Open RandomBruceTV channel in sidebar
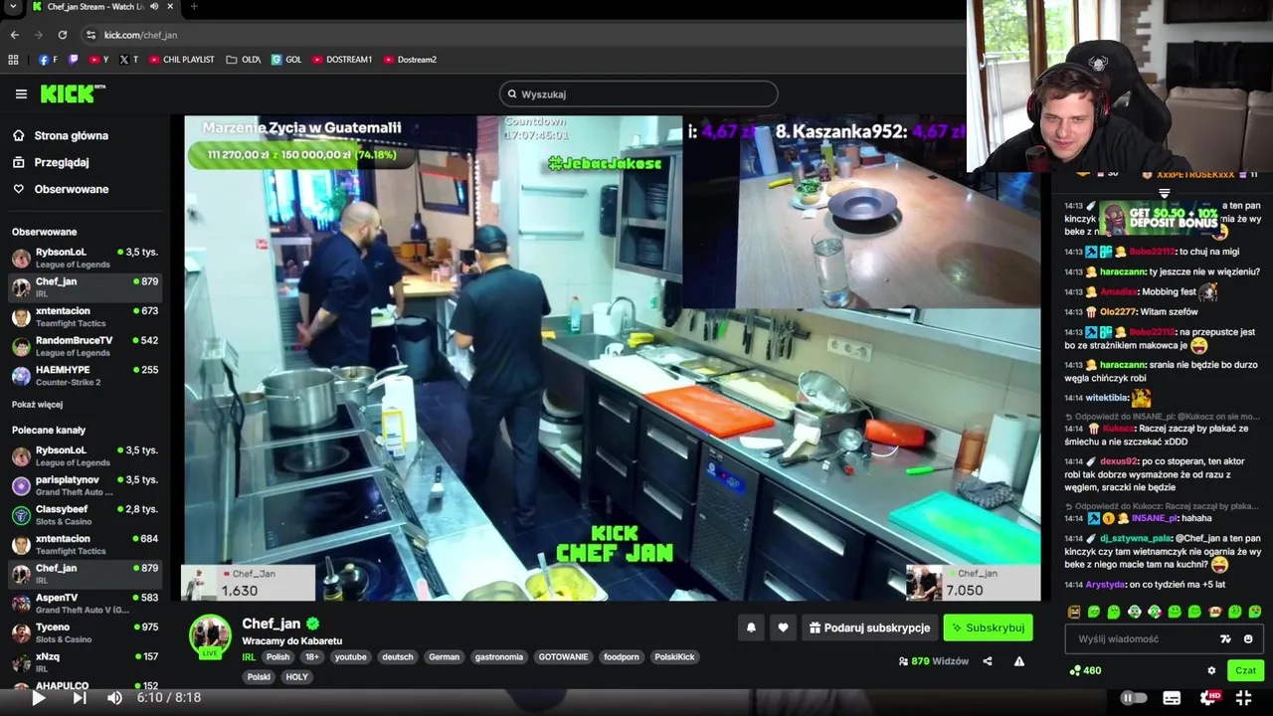This screenshot has width=1273, height=716. click(x=85, y=346)
